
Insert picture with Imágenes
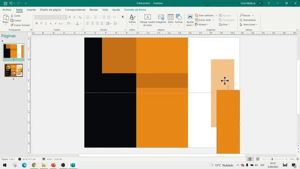pyautogui.click(x=161, y=19)
